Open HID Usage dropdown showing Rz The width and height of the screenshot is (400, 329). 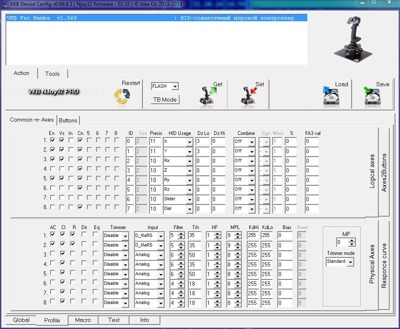190,190
